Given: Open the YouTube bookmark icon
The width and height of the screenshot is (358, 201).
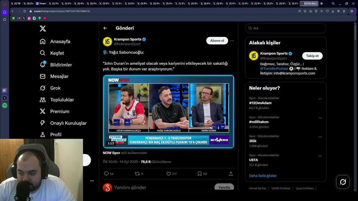Looking at the screenshot, I should [x=45, y=18].
